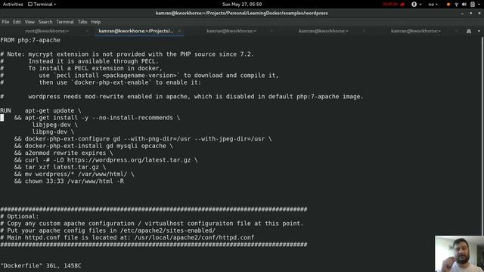Click the orange notification dot icon

pyautogui.click(x=448, y=5)
